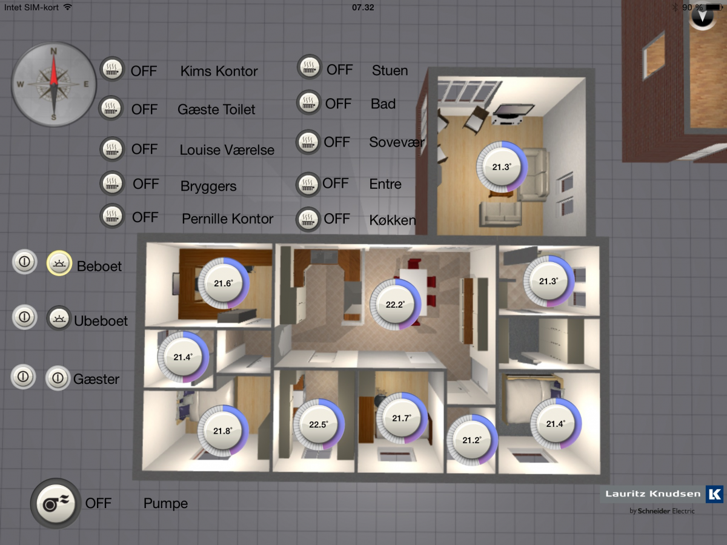This screenshot has width=727, height=545.
Task: Activate the highlighted Beboet scene icon
Action: (59, 263)
